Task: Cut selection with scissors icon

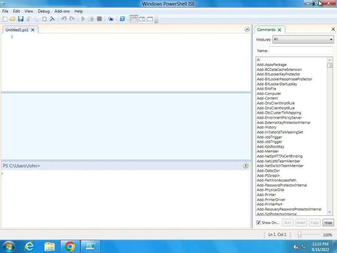Action: pos(28,19)
